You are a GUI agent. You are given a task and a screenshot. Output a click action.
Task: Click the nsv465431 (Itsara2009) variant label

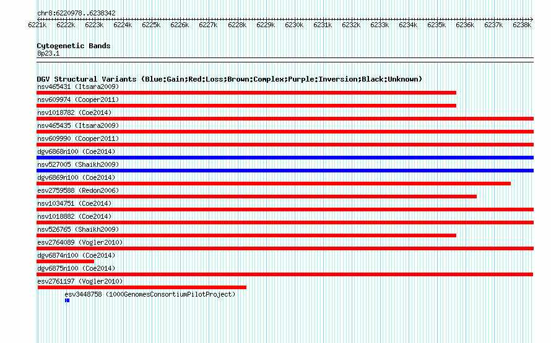pyautogui.click(x=78, y=87)
